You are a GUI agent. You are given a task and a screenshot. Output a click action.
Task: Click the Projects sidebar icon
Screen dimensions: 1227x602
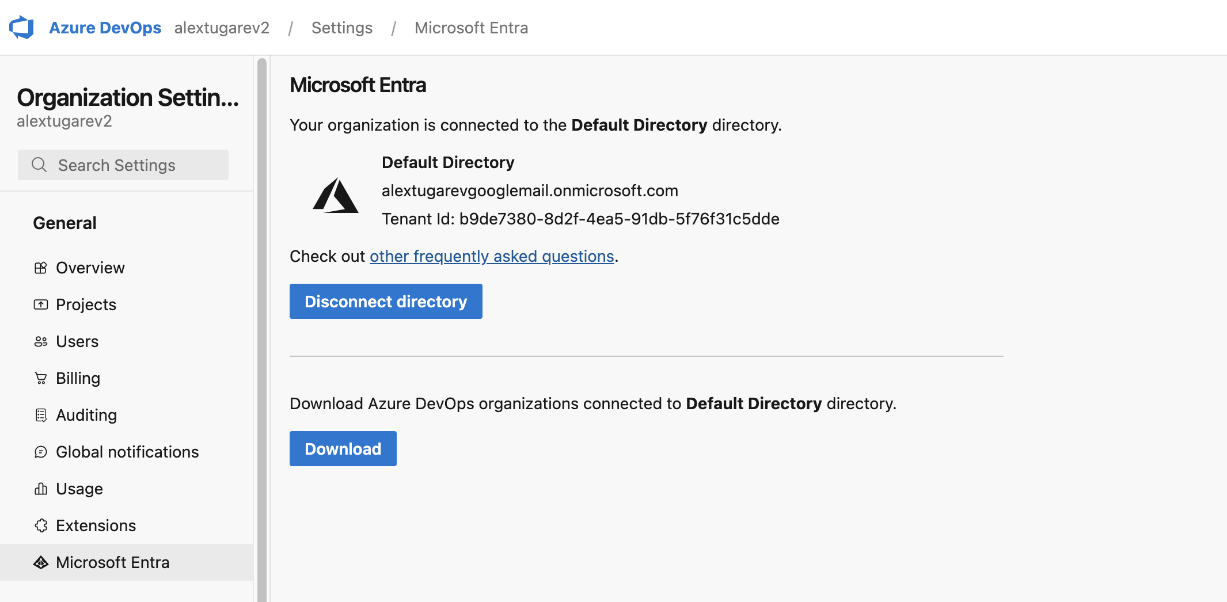(41, 305)
